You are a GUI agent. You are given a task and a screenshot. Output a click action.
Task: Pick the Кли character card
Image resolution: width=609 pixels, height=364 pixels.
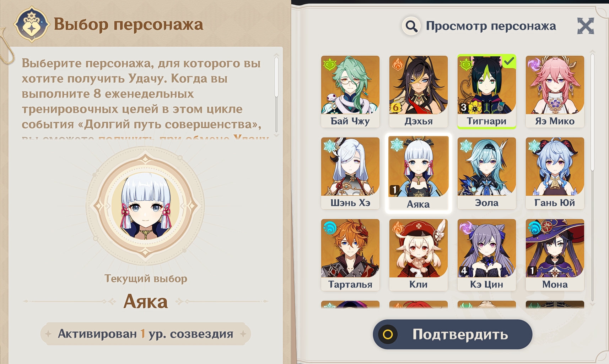tap(418, 255)
